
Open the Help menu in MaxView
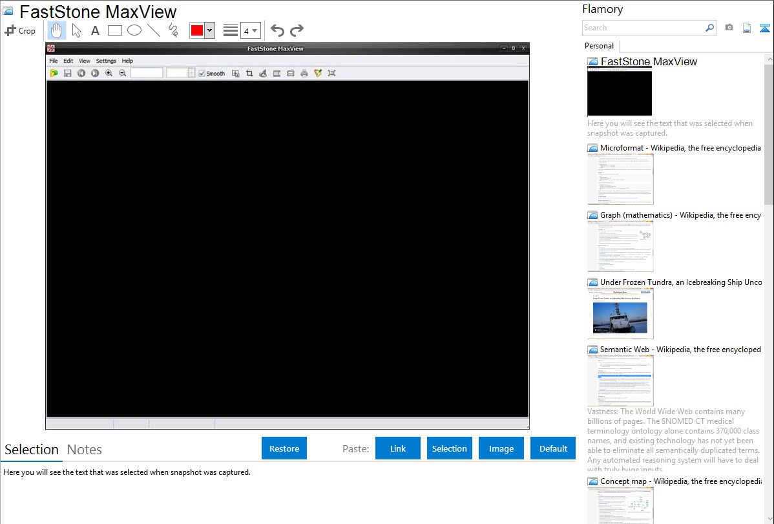click(127, 61)
